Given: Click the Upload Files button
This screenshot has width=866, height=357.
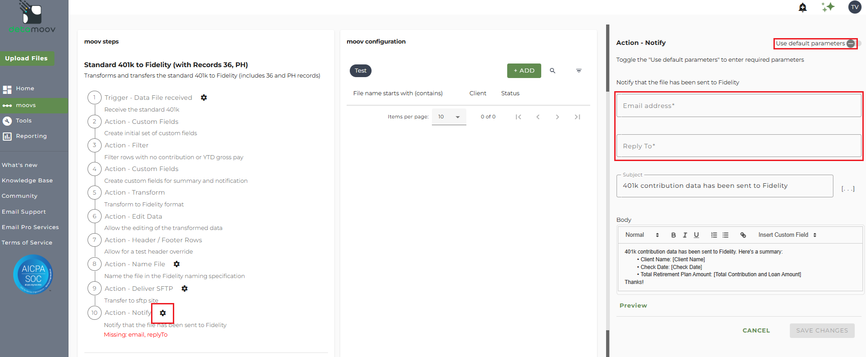Looking at the screenshot, I should coord(27,59).
